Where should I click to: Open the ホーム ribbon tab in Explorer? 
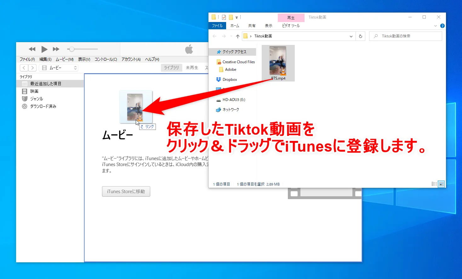pos(235,26)
